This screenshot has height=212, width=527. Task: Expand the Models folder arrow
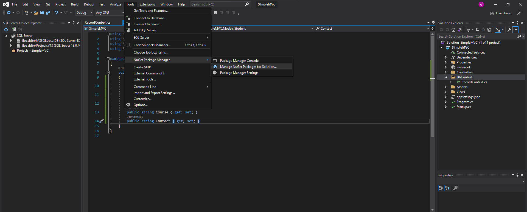[446, 87]
